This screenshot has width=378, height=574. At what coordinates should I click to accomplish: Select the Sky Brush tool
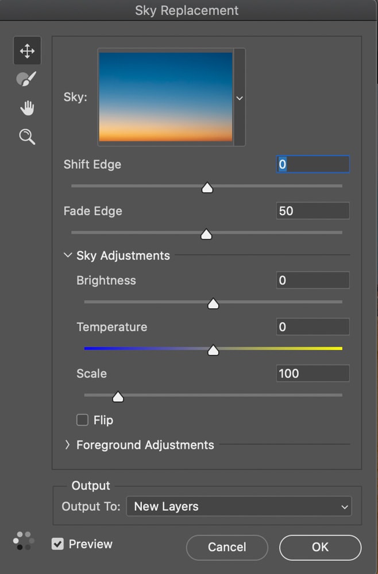[x=26, y=79]
